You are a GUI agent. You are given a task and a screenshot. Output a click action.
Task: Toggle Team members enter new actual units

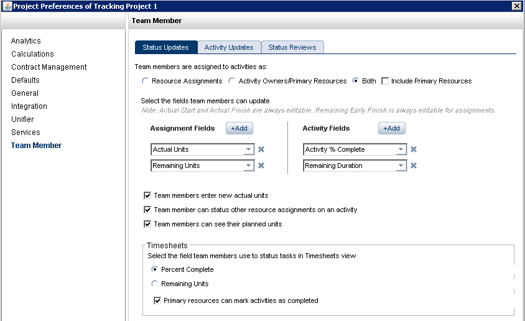(147, 195)
